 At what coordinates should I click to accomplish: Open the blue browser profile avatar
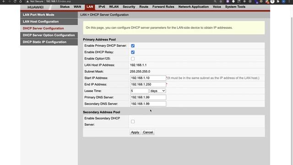click(x=284, y=1)
